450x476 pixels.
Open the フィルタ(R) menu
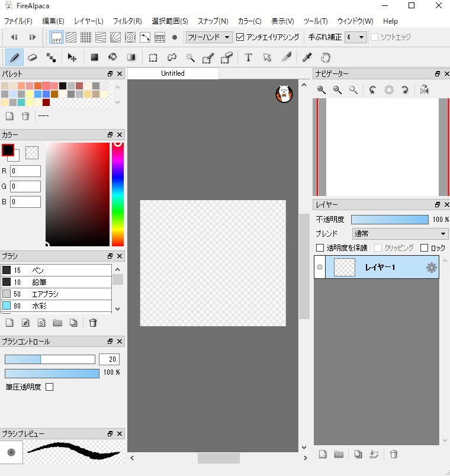tap(127, 21)
